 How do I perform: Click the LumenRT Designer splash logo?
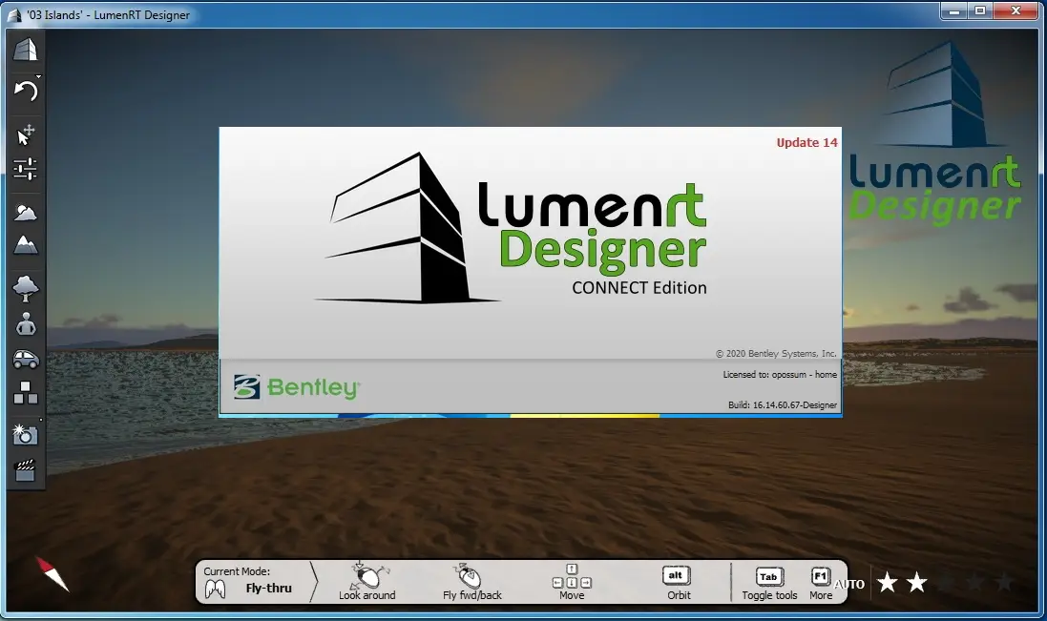[511, 227]
